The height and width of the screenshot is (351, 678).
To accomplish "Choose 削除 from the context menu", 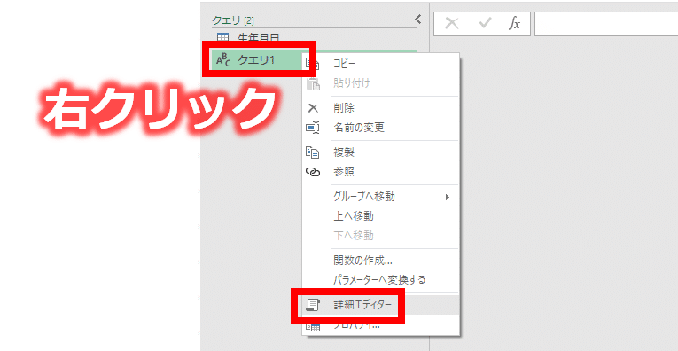I will click(x=344, y=107).
